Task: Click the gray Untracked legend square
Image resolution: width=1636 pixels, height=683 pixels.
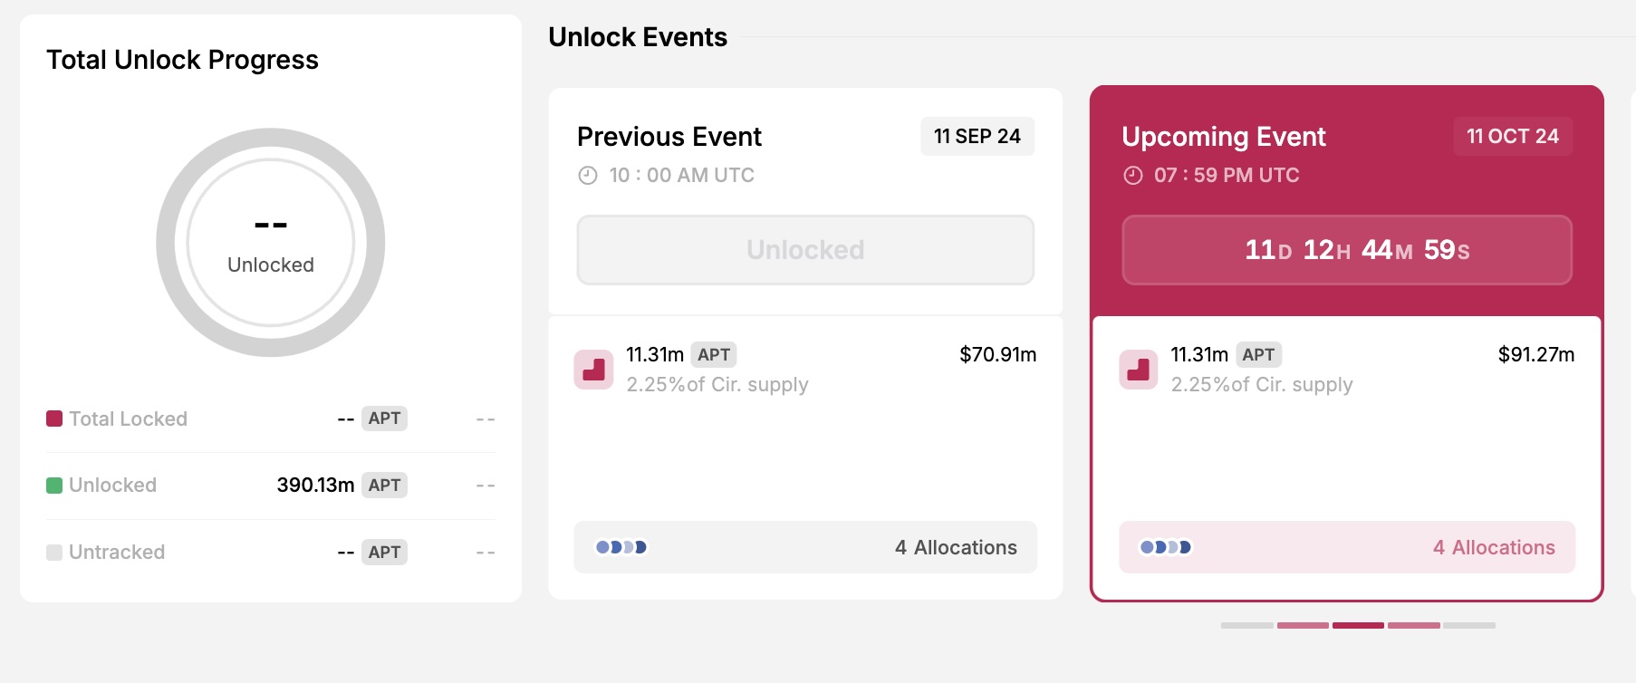Action: [54, 553]
